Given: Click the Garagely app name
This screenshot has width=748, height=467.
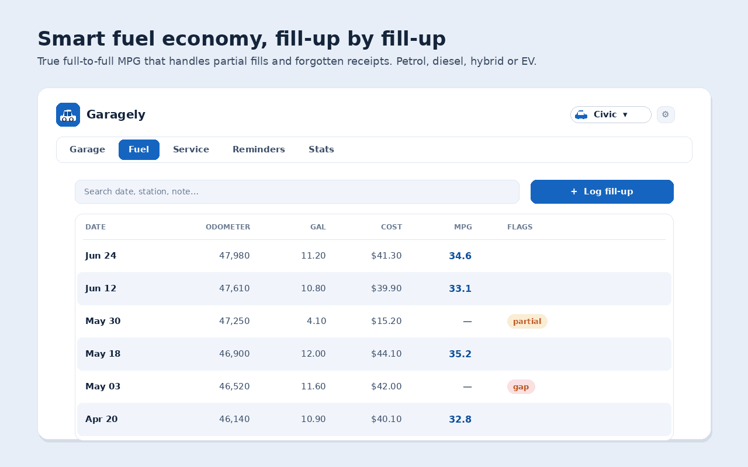Looking at the screenshot, I should tap(116, 114).
